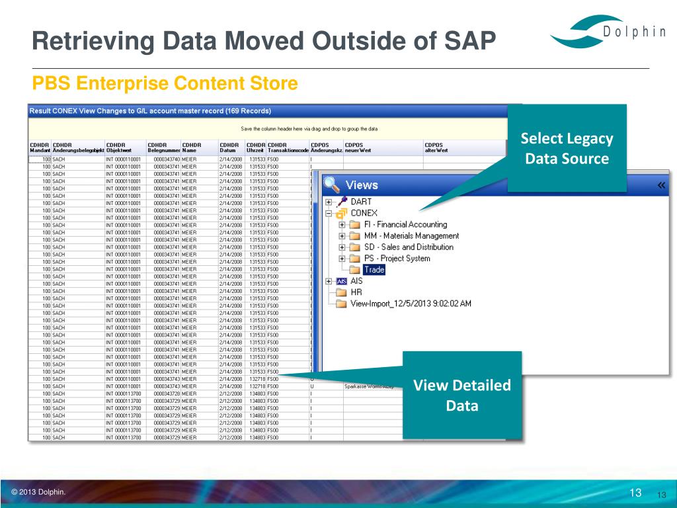Viewport: 677px width, 508px height.
Task: Select FI - Financial Accounting label
Action: [x=405, y=224]
